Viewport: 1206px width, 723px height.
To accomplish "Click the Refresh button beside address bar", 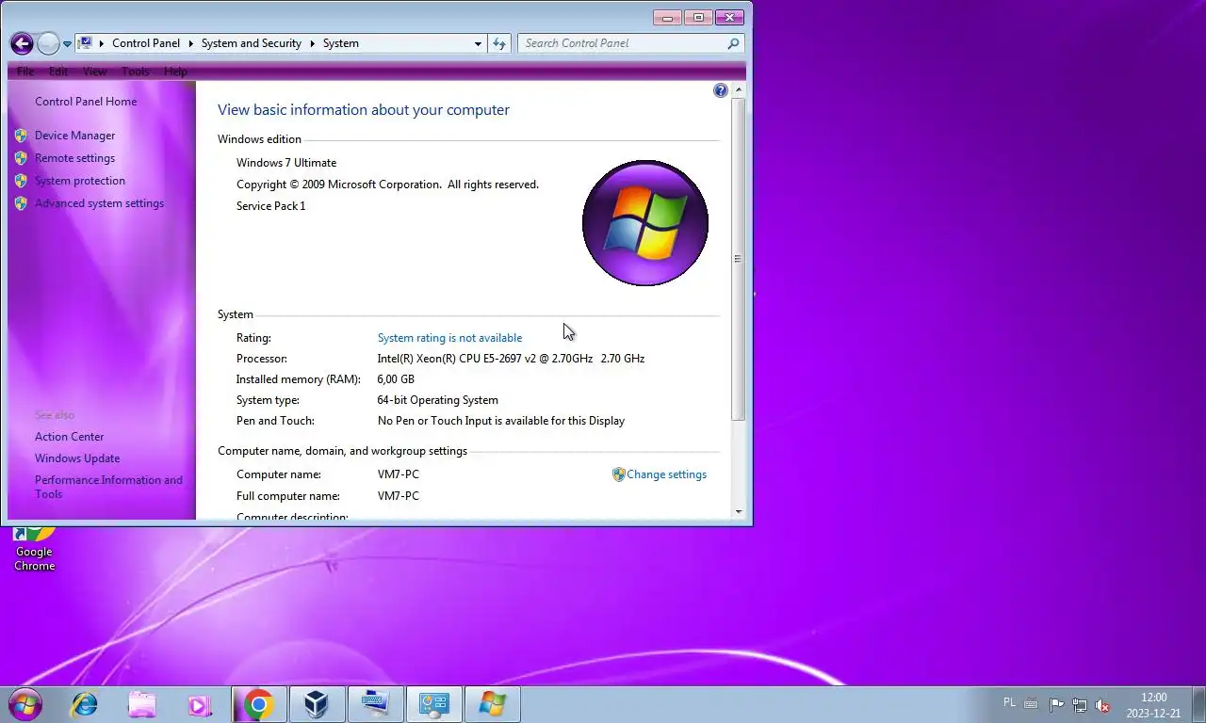I will [x=499, y=43].
